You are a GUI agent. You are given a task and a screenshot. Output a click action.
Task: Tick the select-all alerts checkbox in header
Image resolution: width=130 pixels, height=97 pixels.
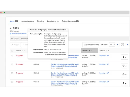pos(12,51)
